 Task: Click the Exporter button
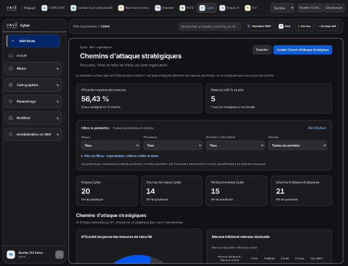pyautogui.click(x=262, y=50)
